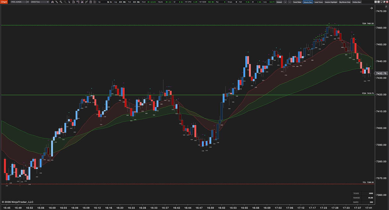Open the Chart Trader panel icon

point(78,2)
